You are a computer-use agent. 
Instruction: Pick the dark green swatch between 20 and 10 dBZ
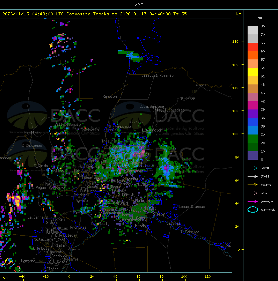pyautogui.click(x=253, y=147)
